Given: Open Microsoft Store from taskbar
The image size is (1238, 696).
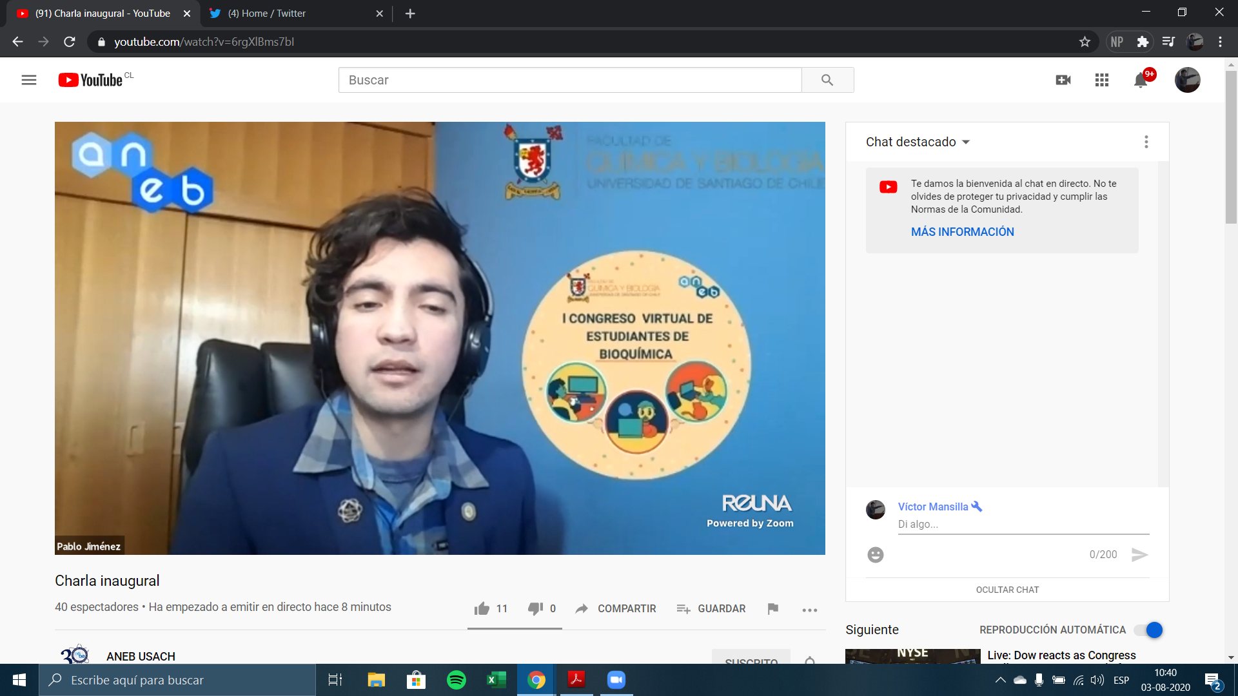Looking at the screenshot, I should click(x=417, y=680).
